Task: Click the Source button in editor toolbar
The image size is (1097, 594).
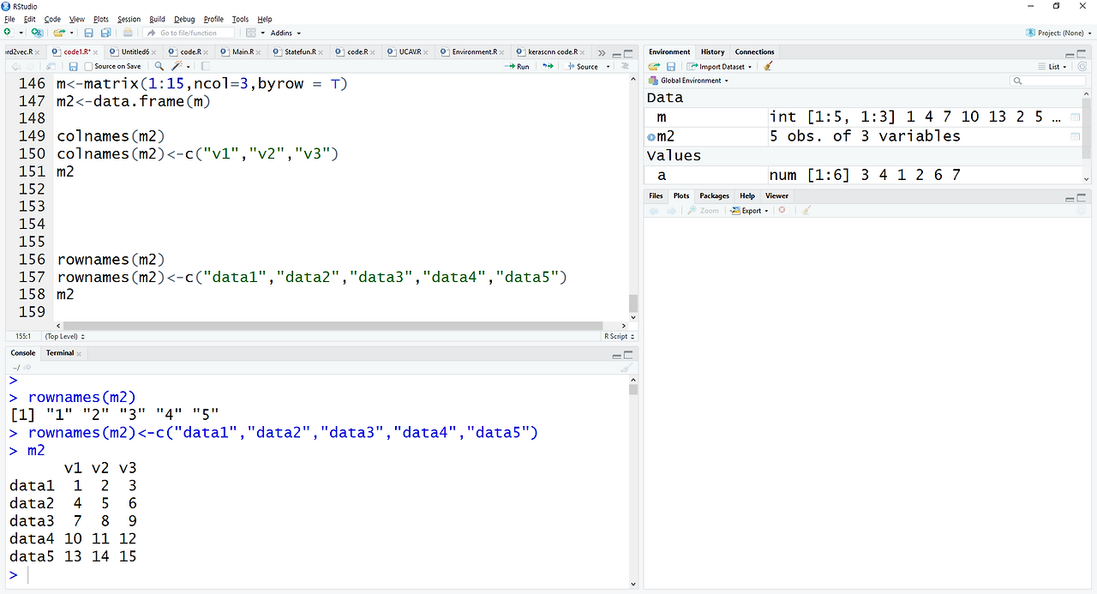Action: [x=588, y=66]
